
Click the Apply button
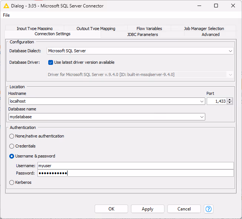pos(147,209)
